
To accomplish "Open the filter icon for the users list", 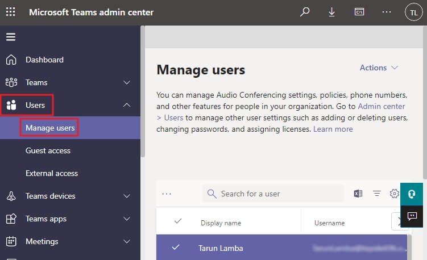I will click(x=376, y=194).
